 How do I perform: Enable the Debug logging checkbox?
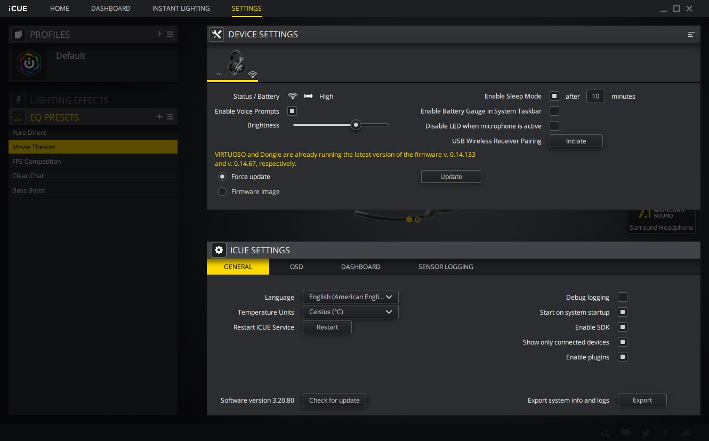pos(623,297)
